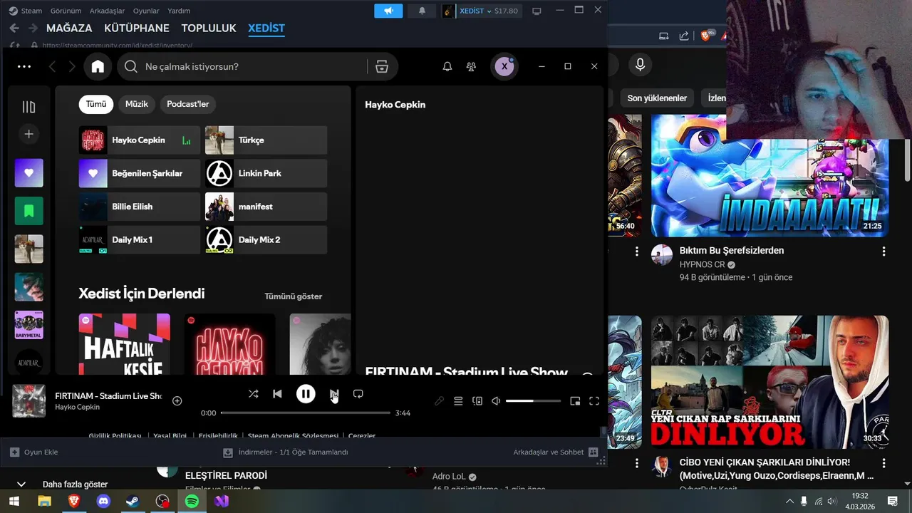Open BABYMETAL playlist in sidebar

[28, 325]
